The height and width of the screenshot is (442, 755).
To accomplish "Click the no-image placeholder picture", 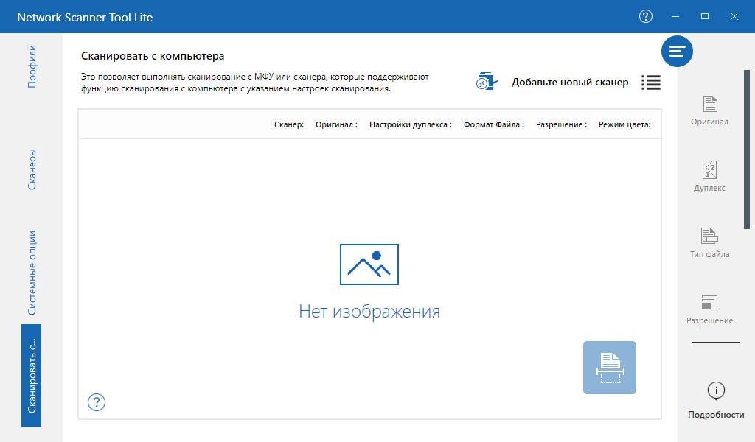I will 369,264.
